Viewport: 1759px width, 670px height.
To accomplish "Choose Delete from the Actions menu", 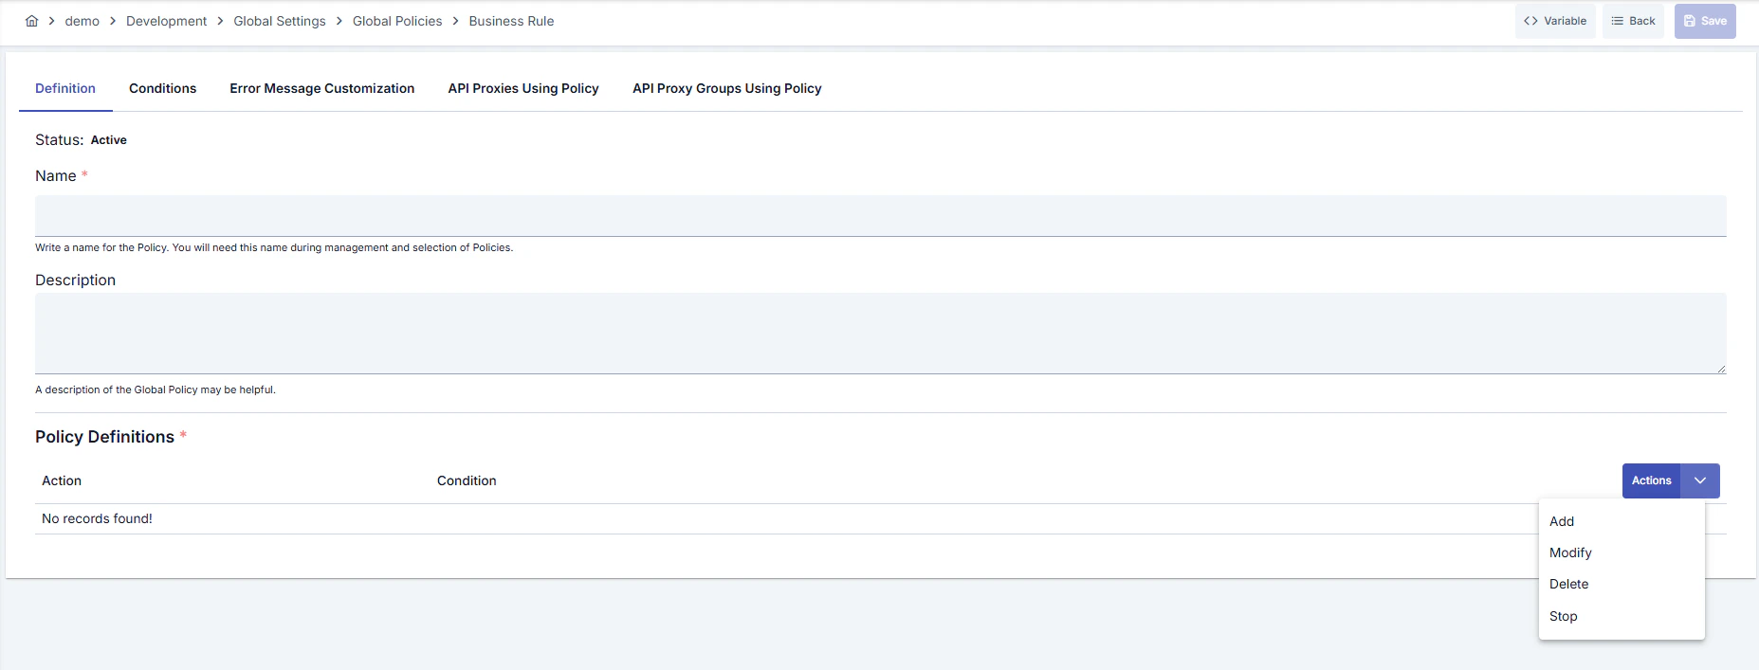I will tap(1622, 584).
